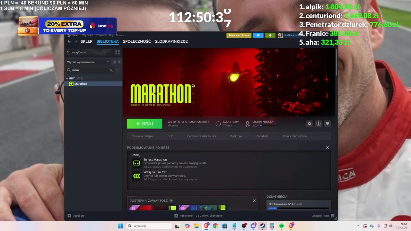Show Marathon game info panel
The height and width of the screenshot is (231, 411).
click(318, 124)
